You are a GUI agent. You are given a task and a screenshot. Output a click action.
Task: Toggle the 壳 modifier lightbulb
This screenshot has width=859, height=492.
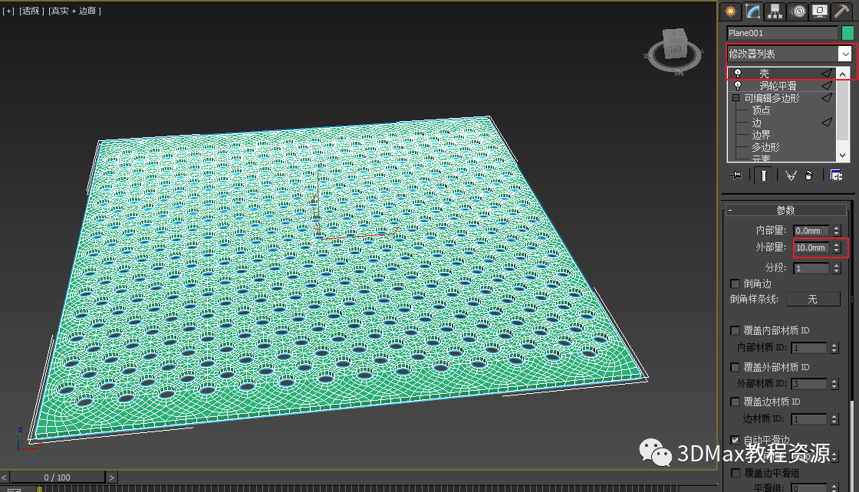737,73
